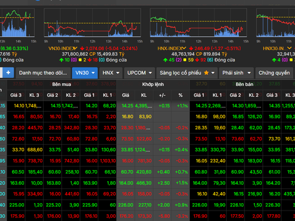
Task: Expand the HNX-INDEX selector chevron
Action: point(184,48)
